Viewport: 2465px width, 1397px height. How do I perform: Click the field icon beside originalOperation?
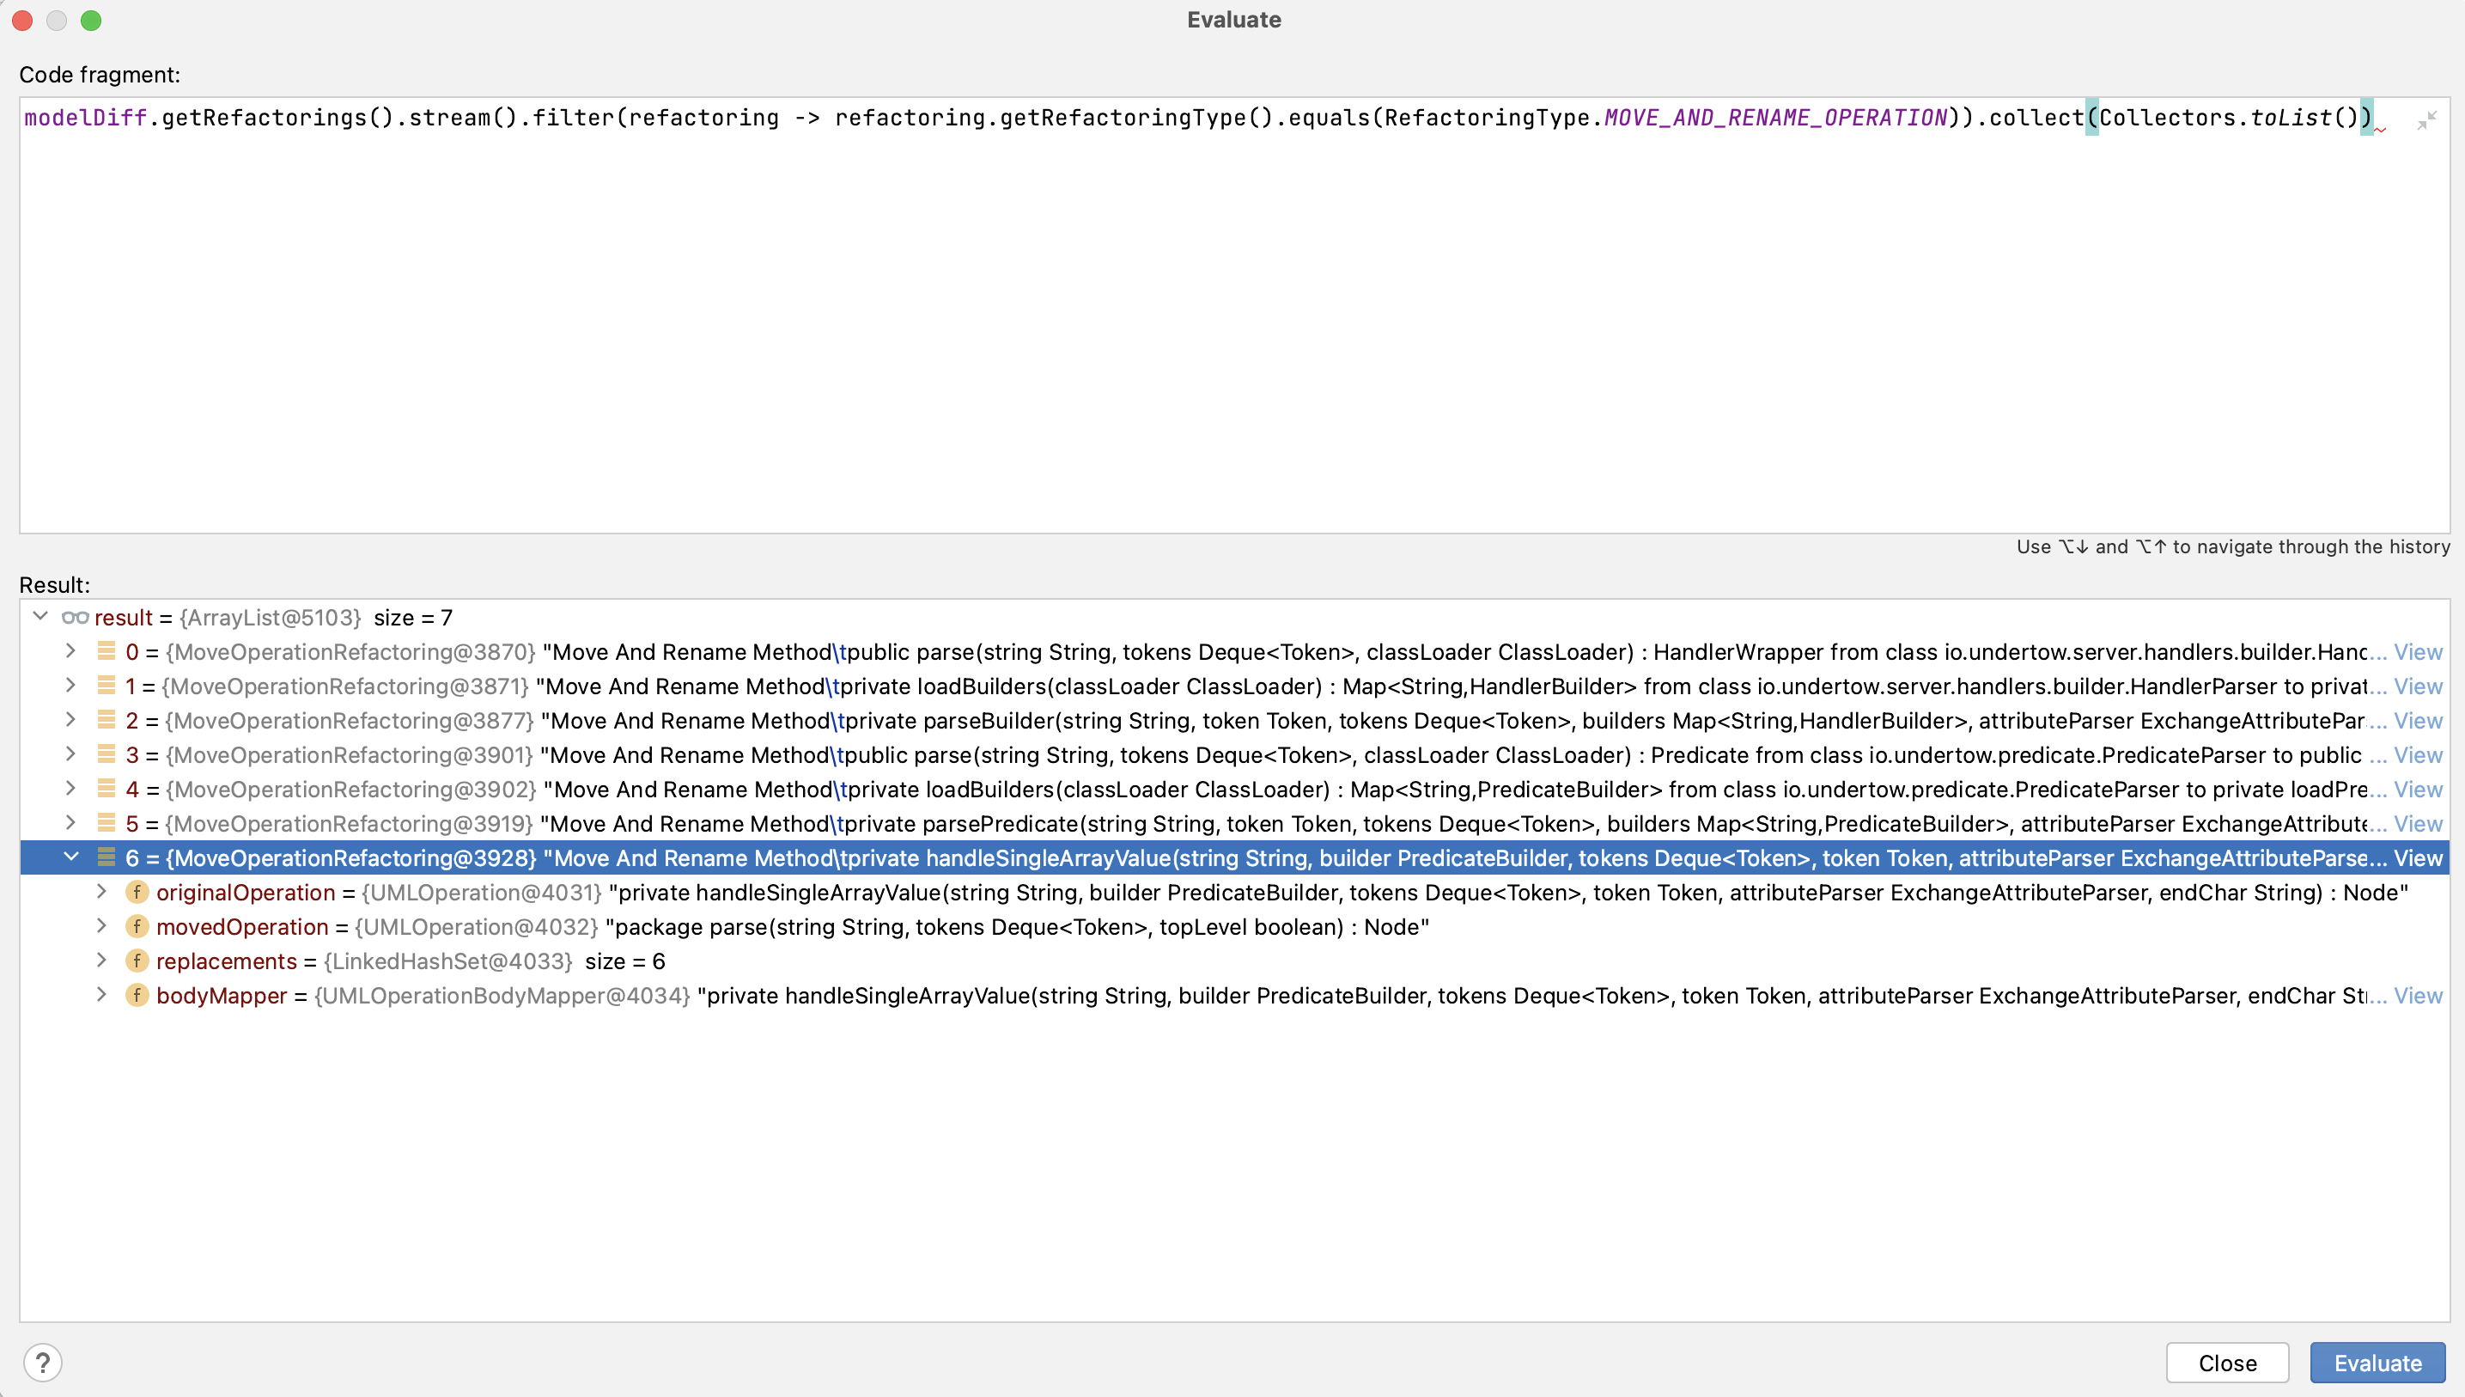[137, 891]
